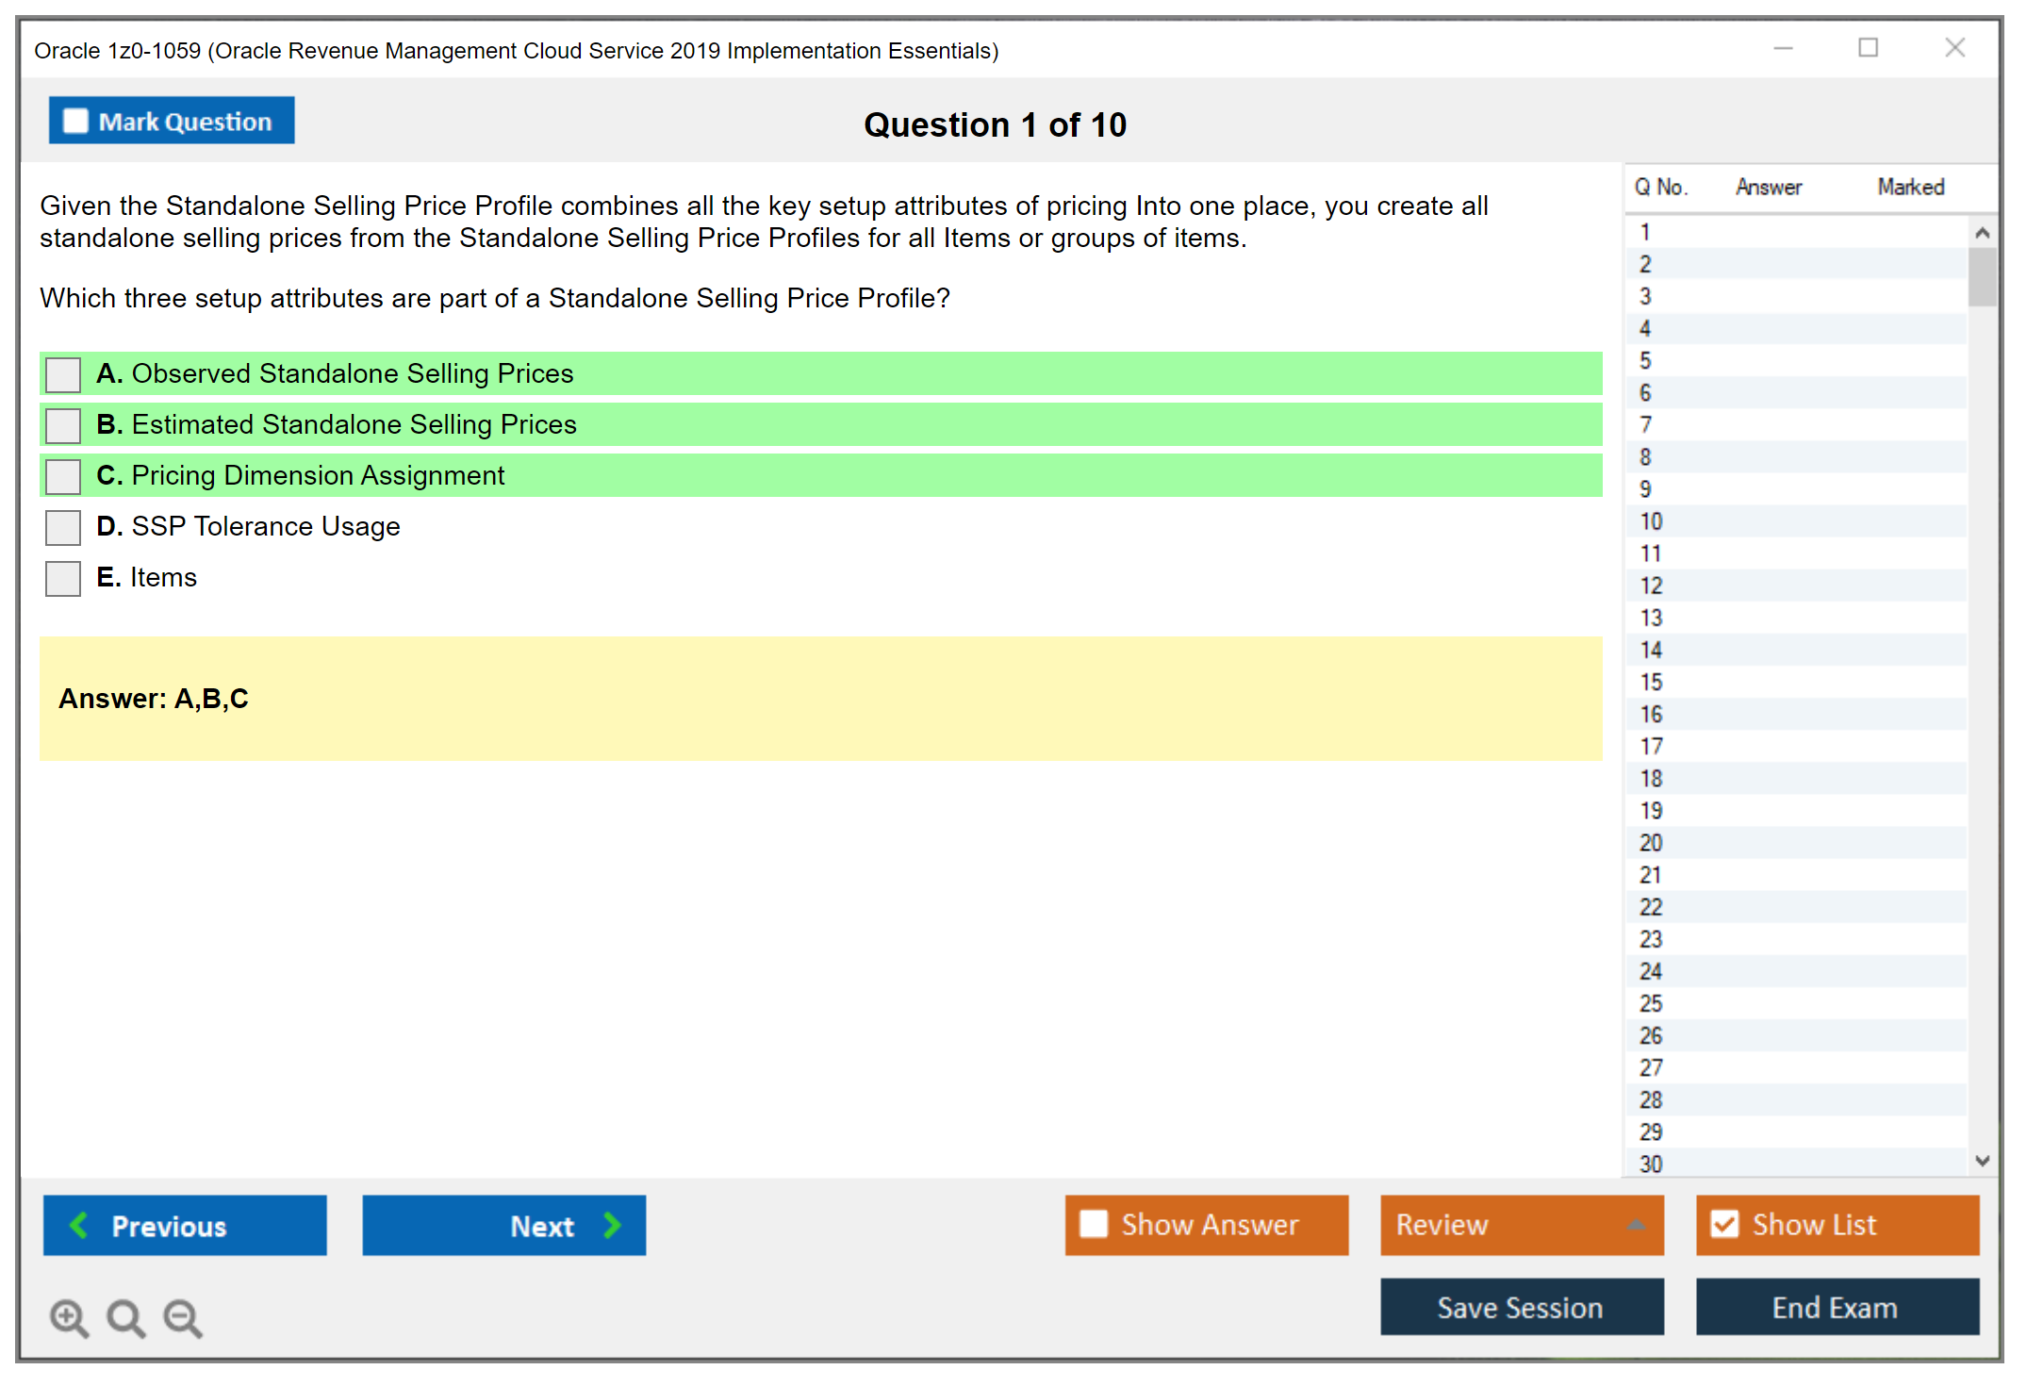Select option E Items
Image resolution: width=2027 pixels, height=1386 pixels.
pyautogui.click(x=62, y=578)
